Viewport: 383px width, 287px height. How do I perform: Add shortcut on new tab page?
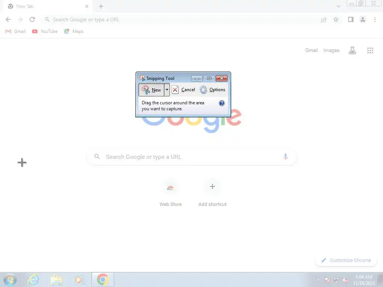click(212, 193)
